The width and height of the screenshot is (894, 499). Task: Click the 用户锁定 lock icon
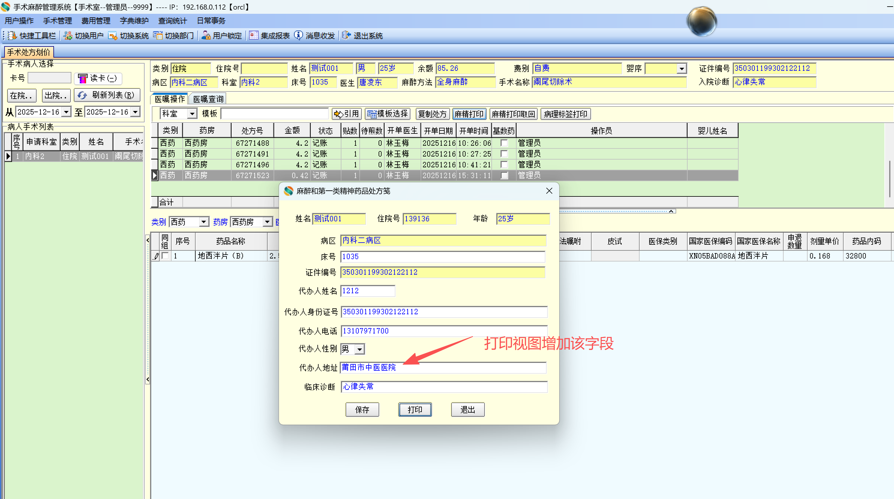pos(206,36)
